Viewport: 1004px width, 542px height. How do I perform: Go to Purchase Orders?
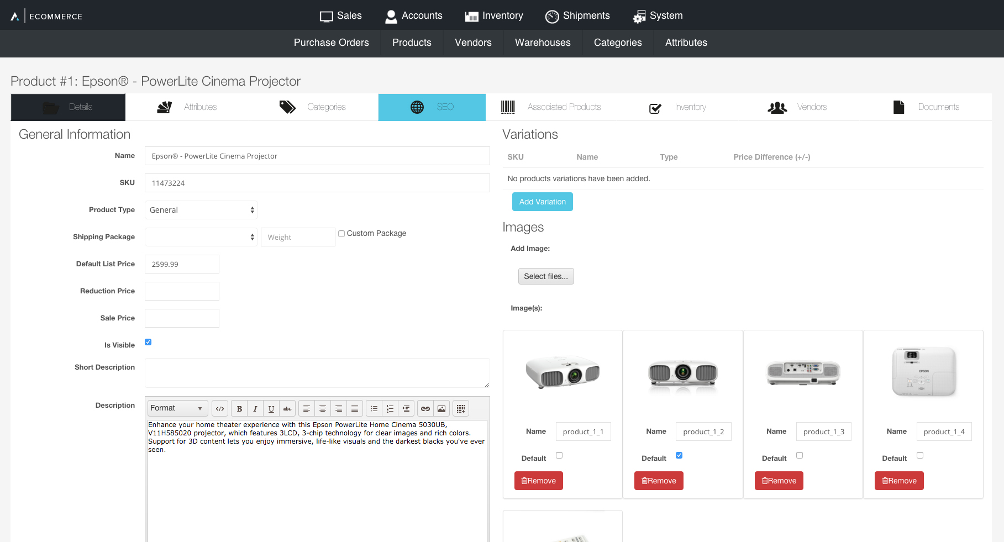pyautogui.click(x=332, y=43)
